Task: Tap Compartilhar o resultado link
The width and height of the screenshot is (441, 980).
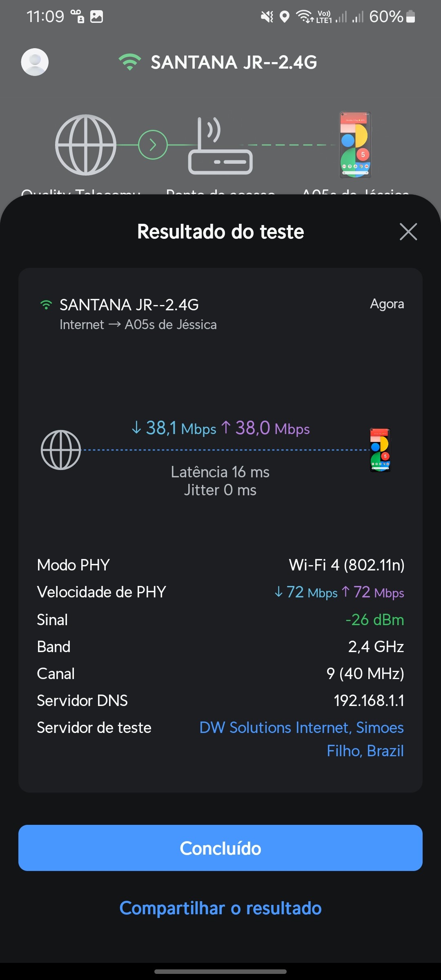Action: point(220,908)
